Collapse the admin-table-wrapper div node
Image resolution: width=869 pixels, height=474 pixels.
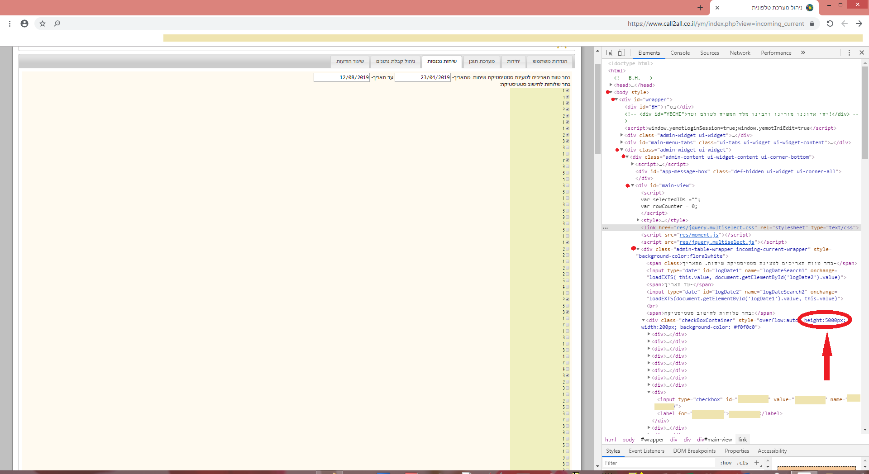[638, 249]
